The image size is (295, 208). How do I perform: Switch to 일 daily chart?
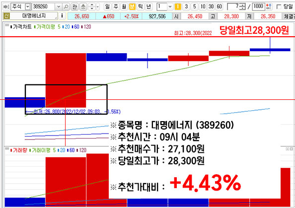click(107, 7)
